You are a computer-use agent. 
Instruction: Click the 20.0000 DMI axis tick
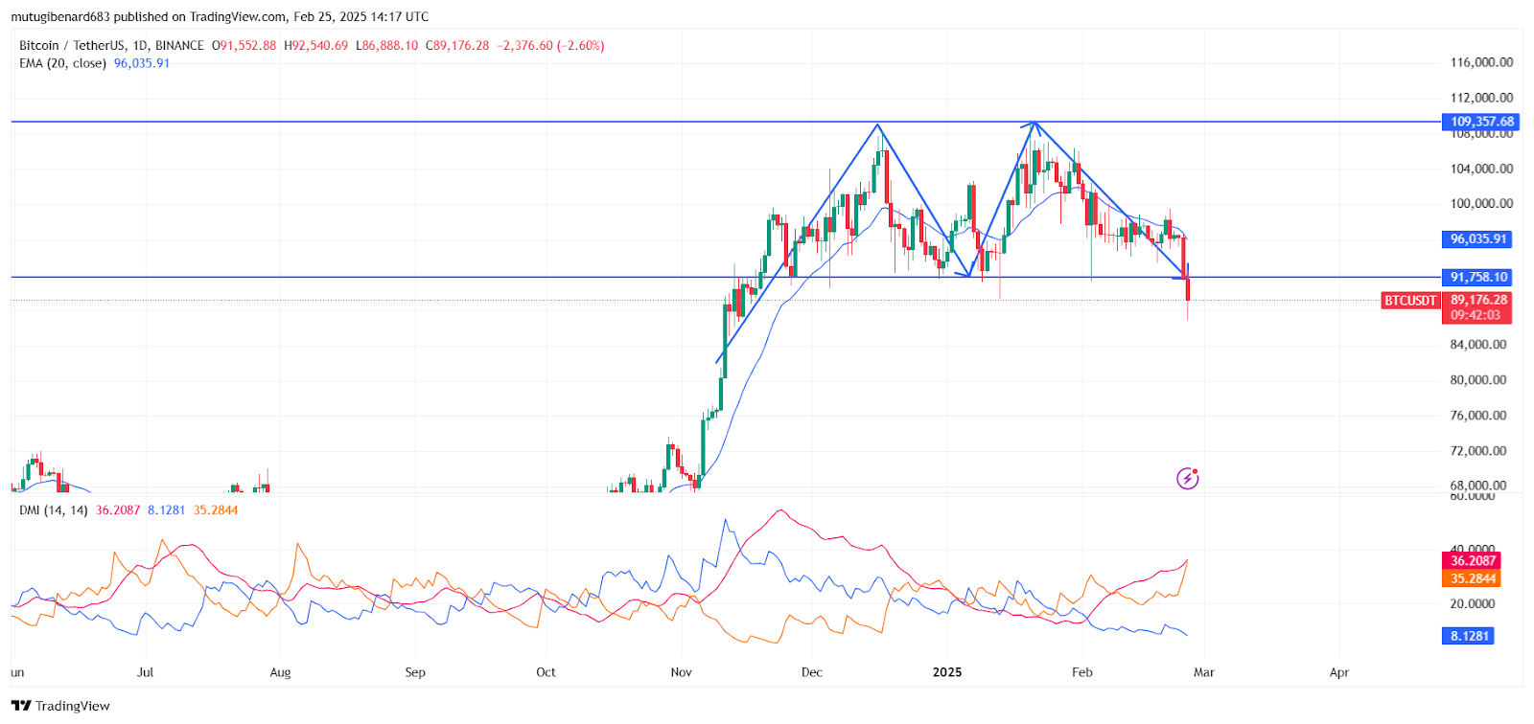[1473, 603]
